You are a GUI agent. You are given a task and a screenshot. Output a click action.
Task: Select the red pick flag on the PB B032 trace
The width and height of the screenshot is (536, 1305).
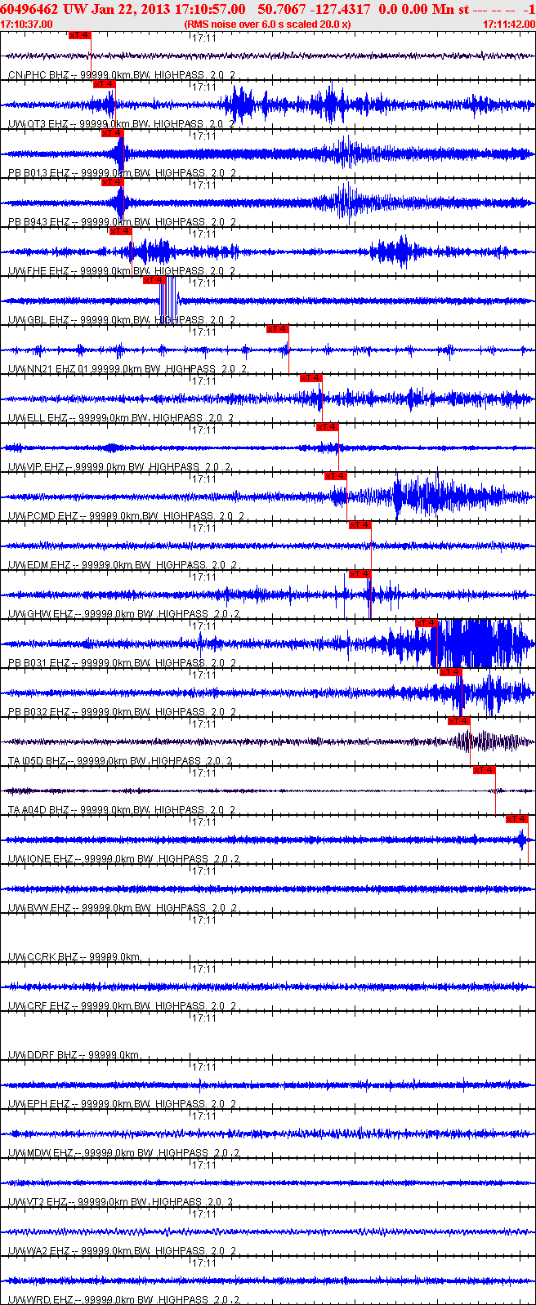[450, 672]
